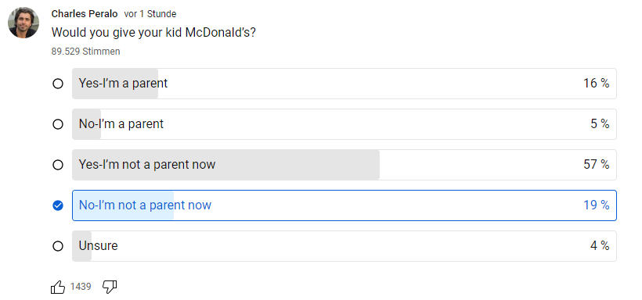Open the "vor 1 Stunde" timestamp link
Viewport: 642px width, 300px height.
[x=150, y=14]
